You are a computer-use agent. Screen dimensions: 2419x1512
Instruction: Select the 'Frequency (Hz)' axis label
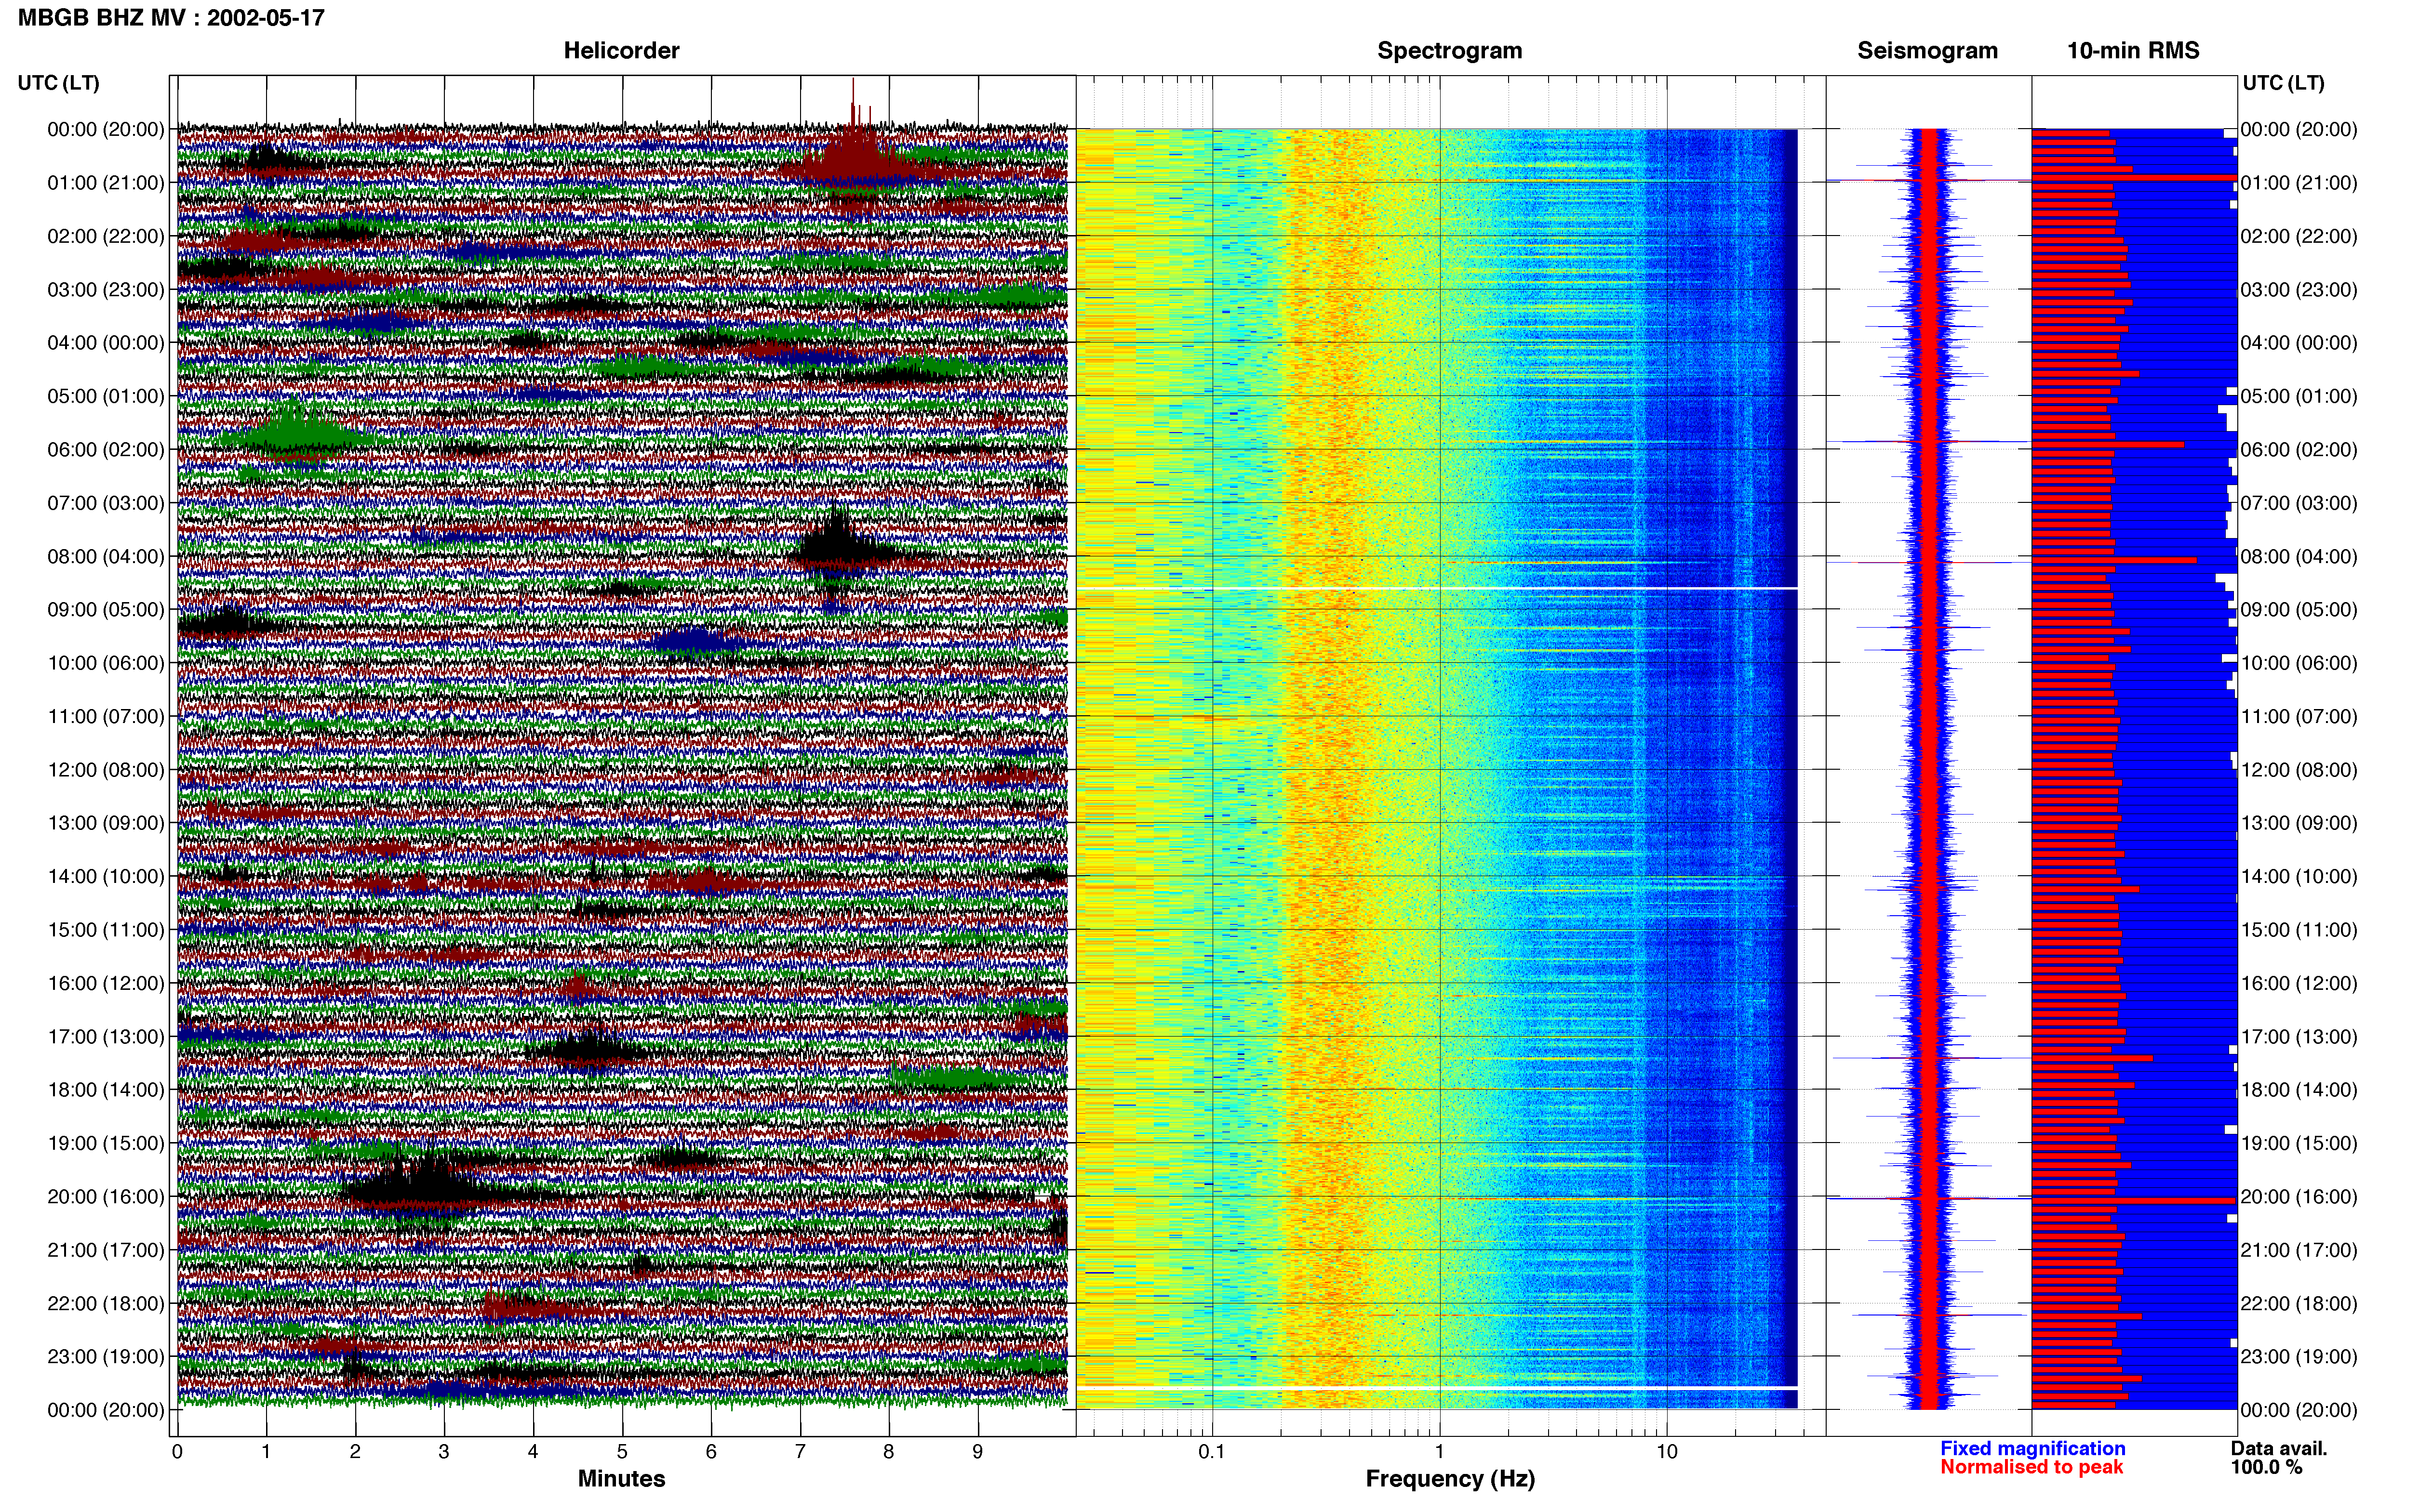pyautogui.click(x=1450, y=1479)
